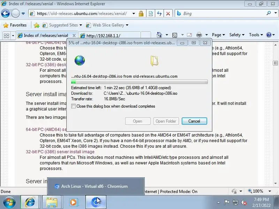
Task: Click the Home icon in command bar
Action: click(x=159, y=35)
